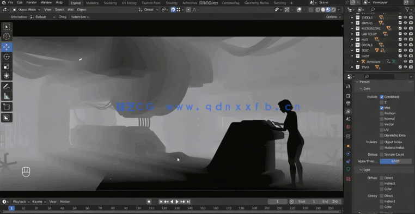Open the Select Box drag dropdown

point(80,17)
